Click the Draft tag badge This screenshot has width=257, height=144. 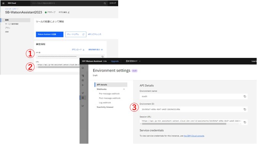(135, 71)
